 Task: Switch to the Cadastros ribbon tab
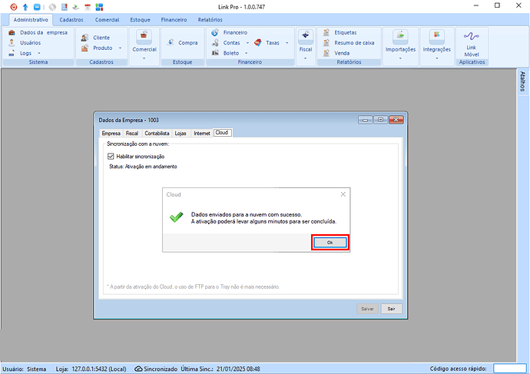tap(72, 19)
